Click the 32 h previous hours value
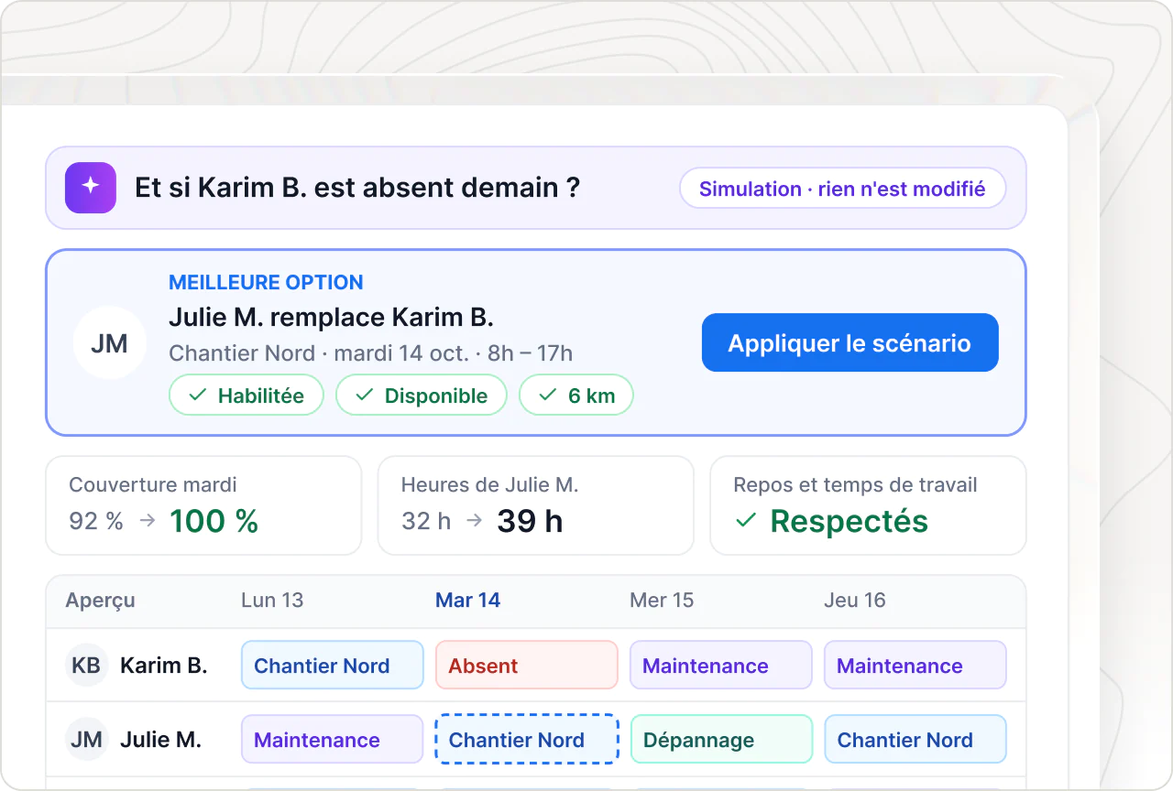 (x=426, y=521)
